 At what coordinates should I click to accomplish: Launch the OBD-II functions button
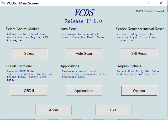point(29,91)
